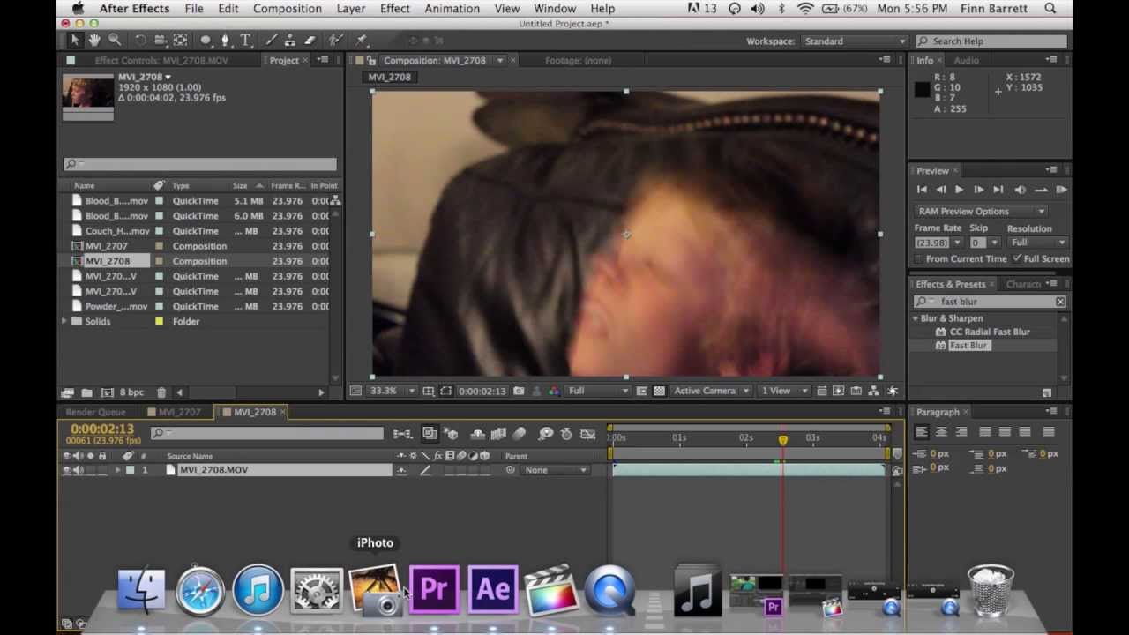Open Preview Resolution Full dropdown
This screenshot has height=635, width=1129.
pyautogui.click(x=1037, y=243)
